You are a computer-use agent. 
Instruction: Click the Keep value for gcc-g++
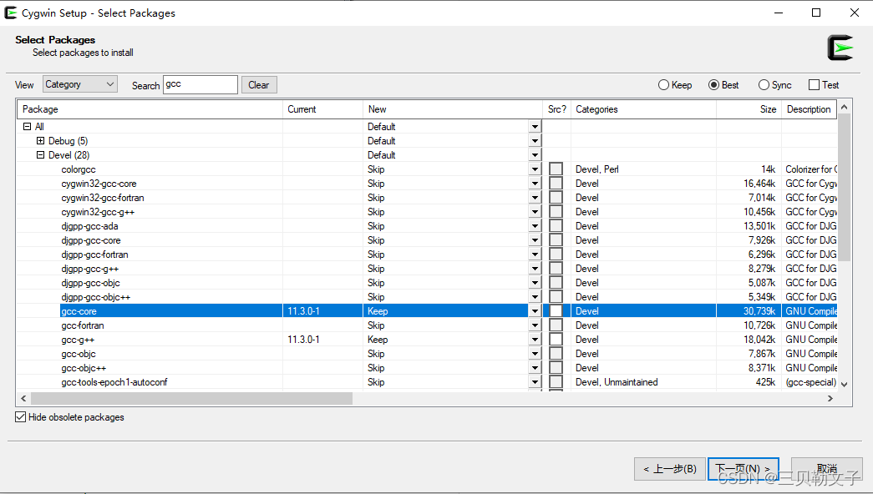(x=378, y=340)
